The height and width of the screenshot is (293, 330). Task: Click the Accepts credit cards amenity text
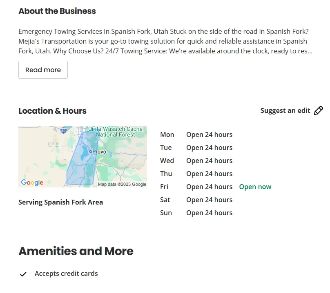coord(66,273)
